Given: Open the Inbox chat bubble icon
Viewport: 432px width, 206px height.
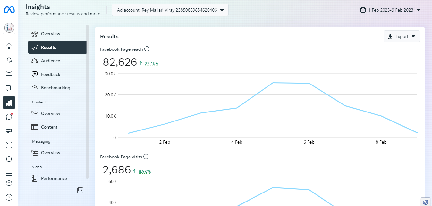Looking at the screenshot, I should point(9,117).
